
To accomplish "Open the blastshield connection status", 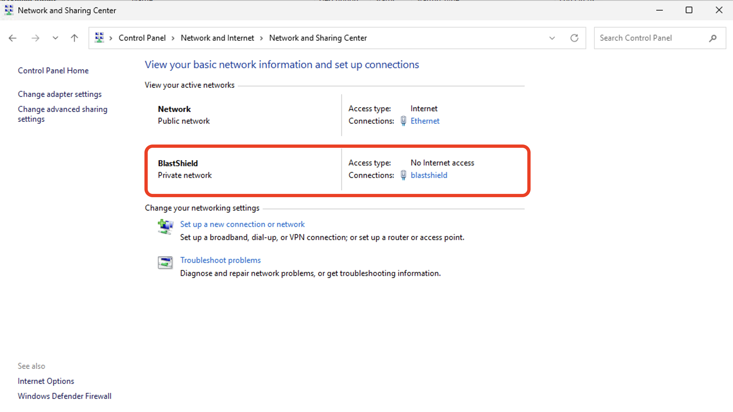I will pos(429,175).
